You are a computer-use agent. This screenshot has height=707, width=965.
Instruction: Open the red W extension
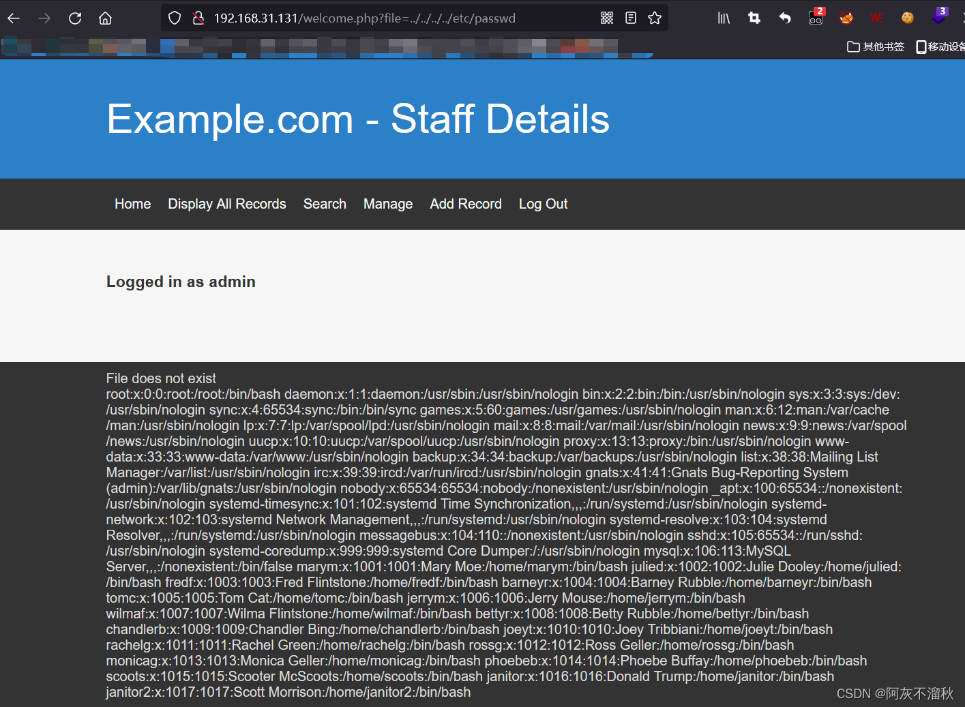pyautogui.click(x=876, y=18)
